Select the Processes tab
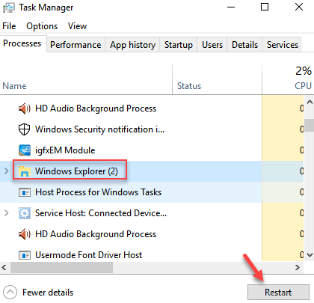This screenshot has height=303, width=314. tap(22, 43)
